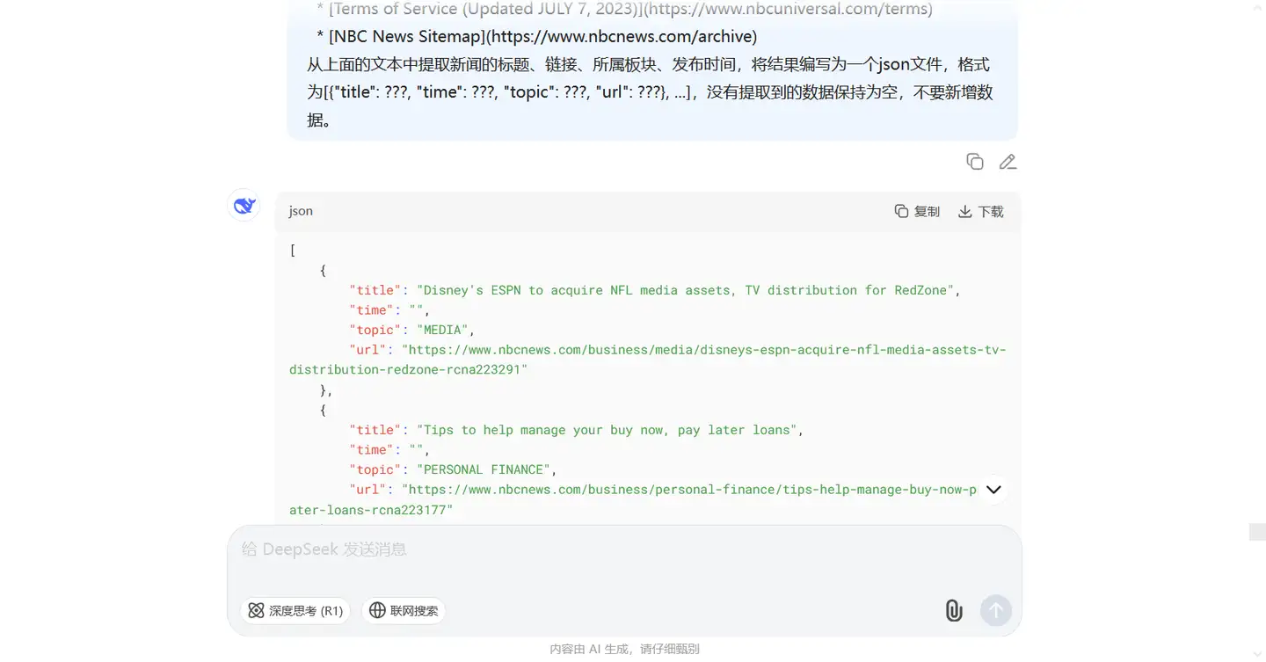Viewport: 1266px width, 662px height.
Task: Copy the JSON code block
Action: (917, 211)
